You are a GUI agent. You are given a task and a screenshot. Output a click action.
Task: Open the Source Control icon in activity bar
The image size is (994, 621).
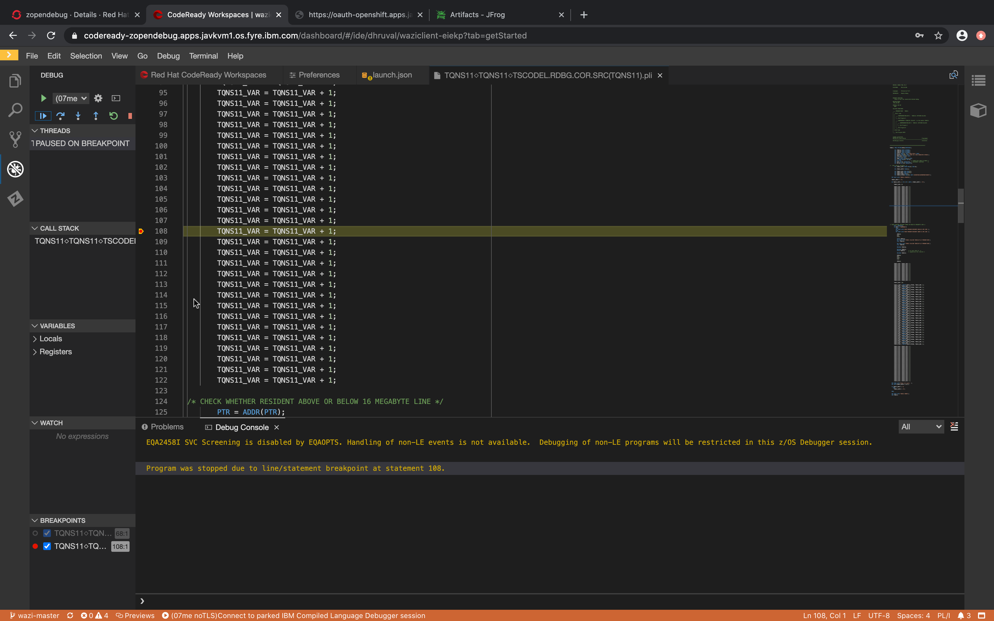(15, 139)
